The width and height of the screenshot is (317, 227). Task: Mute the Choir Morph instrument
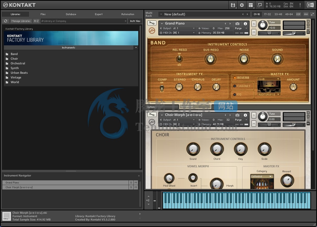[254, 123]
